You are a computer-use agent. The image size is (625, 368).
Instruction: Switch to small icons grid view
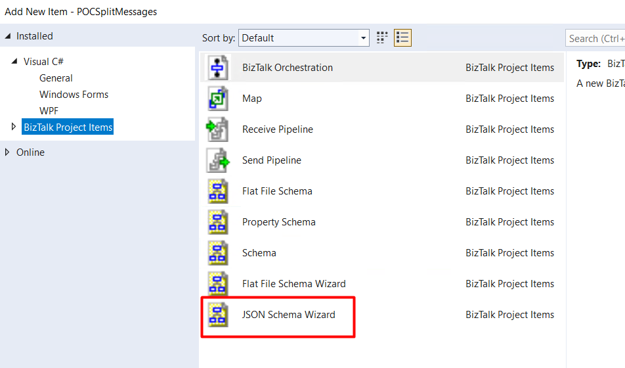tap(382, 38)
